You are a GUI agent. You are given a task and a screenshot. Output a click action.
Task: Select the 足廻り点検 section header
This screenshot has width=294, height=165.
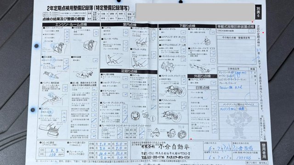(x=129, y=71)
